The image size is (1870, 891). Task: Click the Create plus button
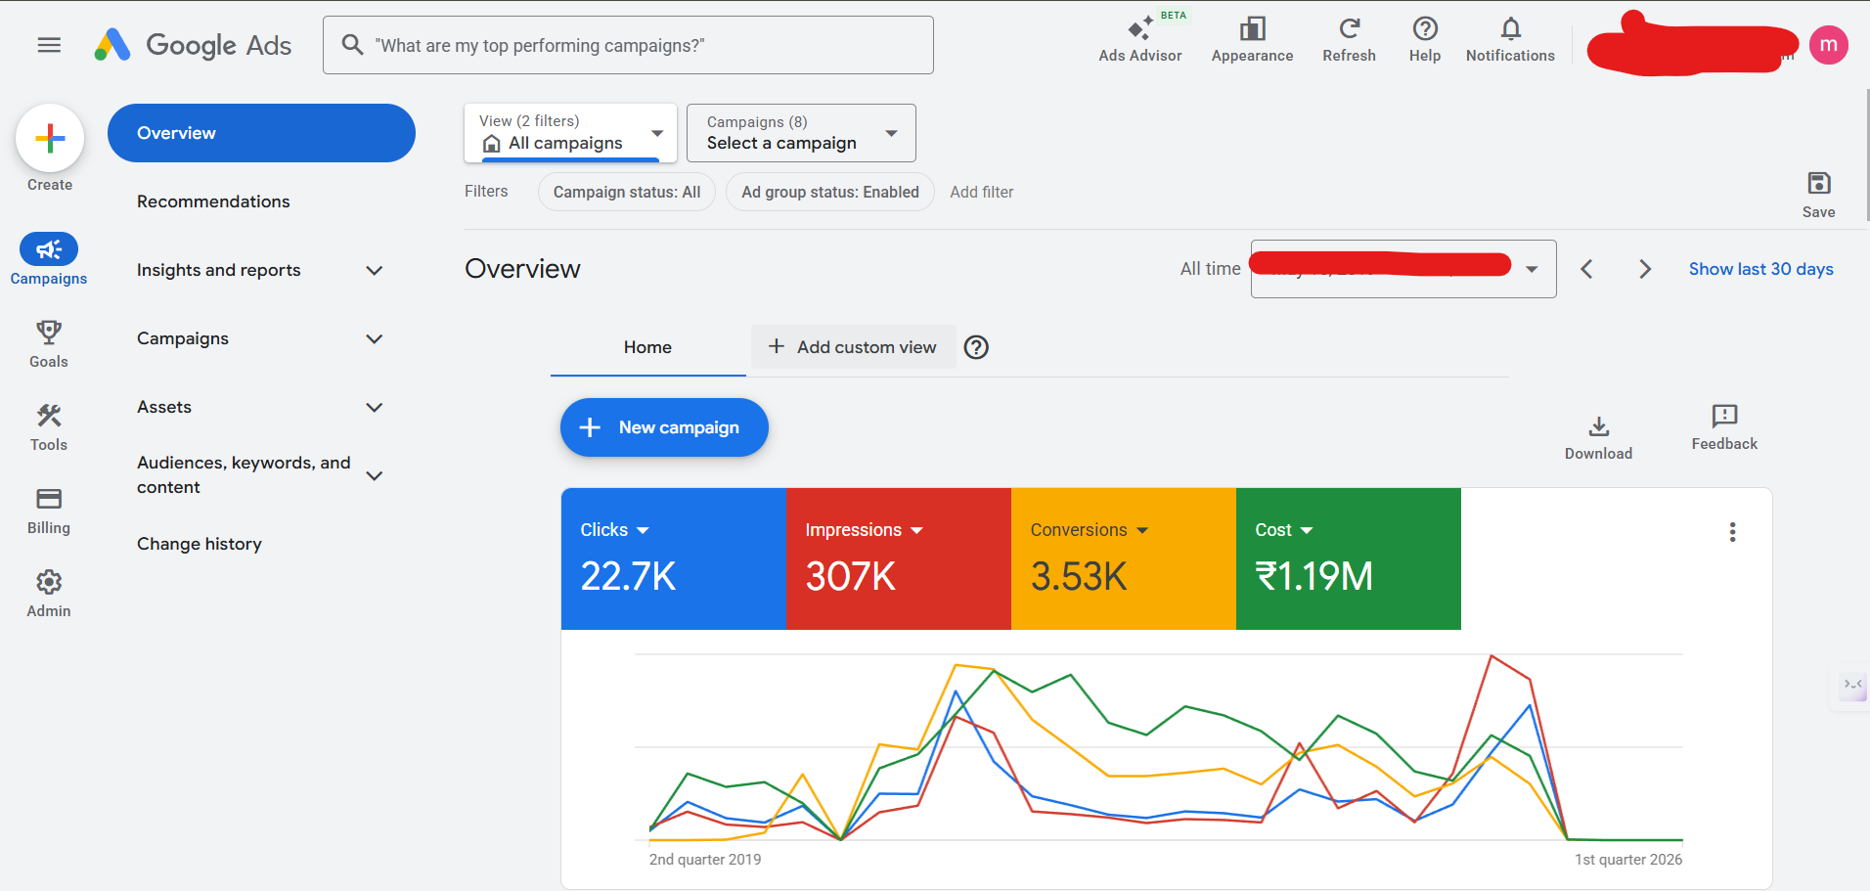tap(50, 139)
